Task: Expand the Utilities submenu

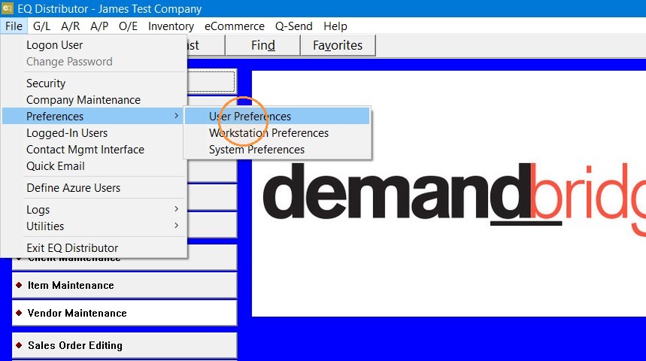Action: (x=94, y=226)
